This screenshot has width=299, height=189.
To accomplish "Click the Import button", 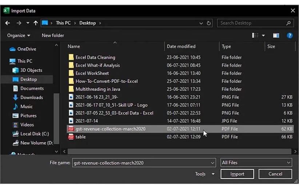I will pyautogui.click(x=237, y=174).
